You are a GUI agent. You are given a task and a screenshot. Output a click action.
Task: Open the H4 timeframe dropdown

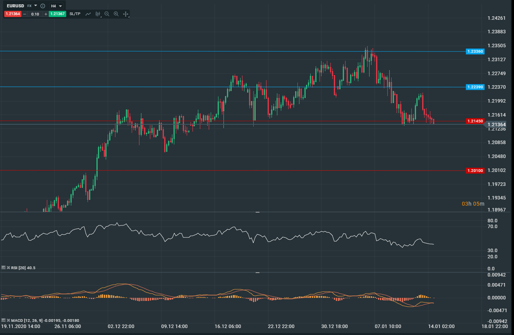click(x=57, y=6)
